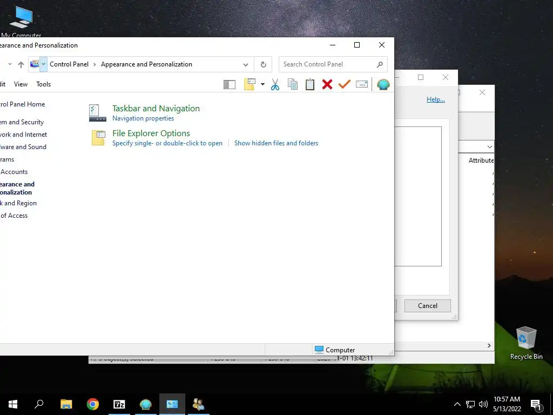
Task: Open Control Panel Home in sidebar
Action: click(22, 104)
